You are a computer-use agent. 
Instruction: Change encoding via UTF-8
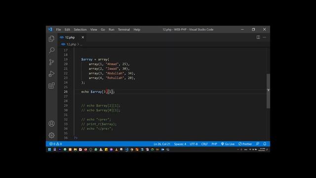pyautogui.click(x=194, y=144)
